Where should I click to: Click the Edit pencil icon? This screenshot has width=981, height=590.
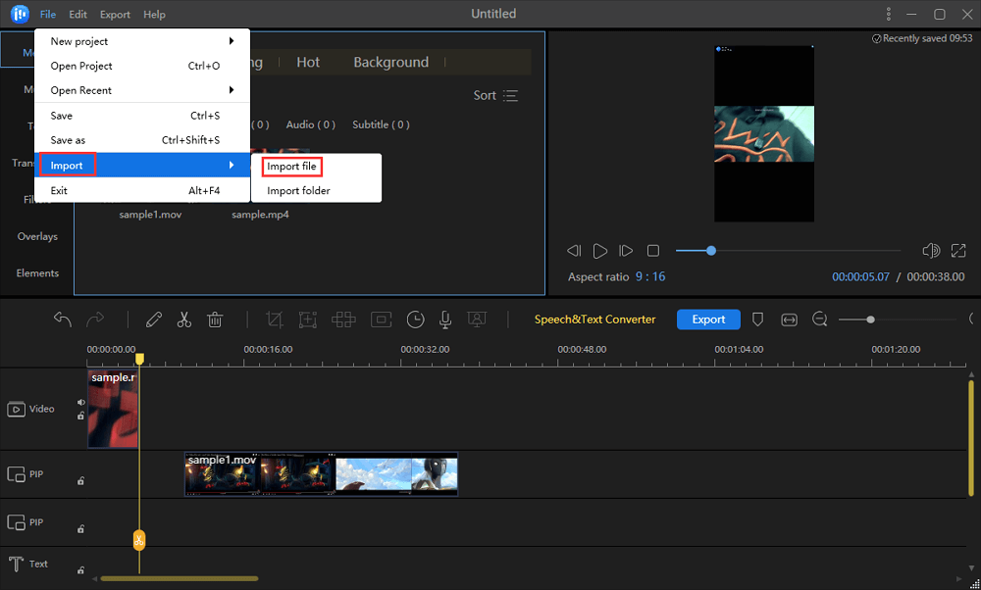pos(153,319)
